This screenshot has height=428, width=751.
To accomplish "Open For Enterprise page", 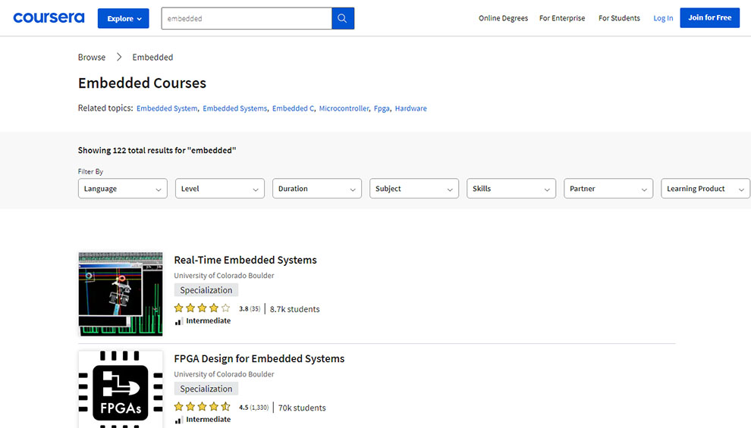I will (562, 18).
